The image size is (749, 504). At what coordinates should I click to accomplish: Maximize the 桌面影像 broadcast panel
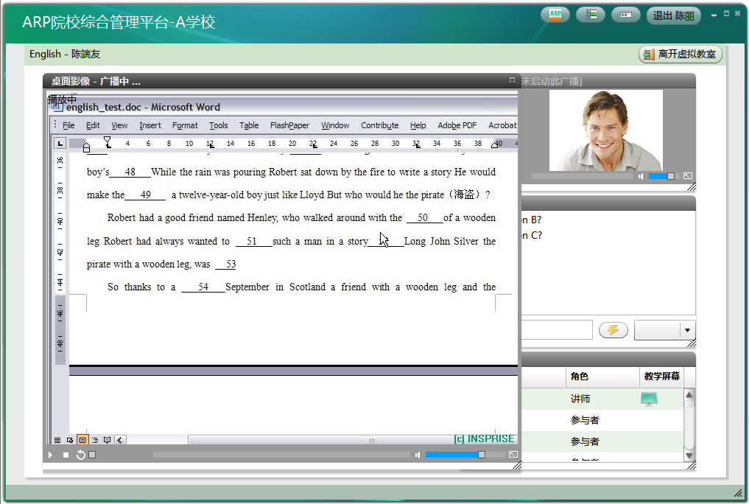coord(512,80)
